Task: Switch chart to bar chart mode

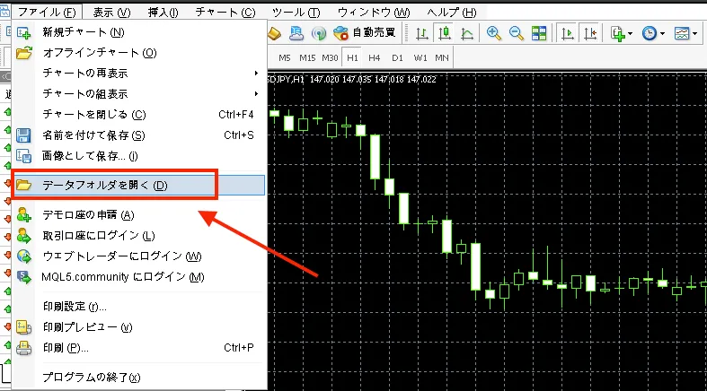Action: click(x=421, y=33)
